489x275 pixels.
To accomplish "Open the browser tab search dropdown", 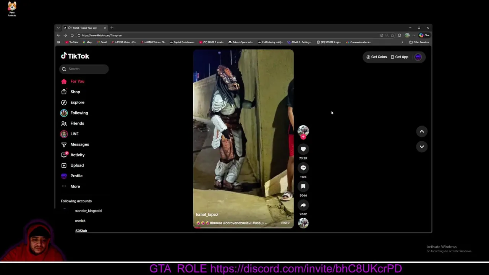I will 58,27.
